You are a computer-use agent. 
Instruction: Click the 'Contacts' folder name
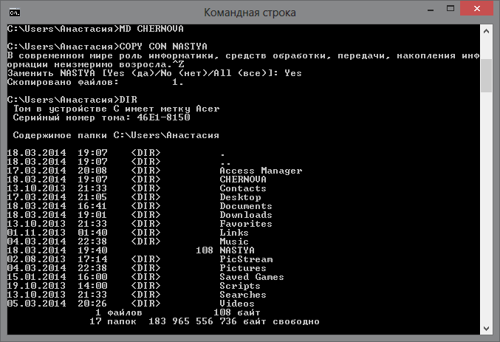(243, 188)
